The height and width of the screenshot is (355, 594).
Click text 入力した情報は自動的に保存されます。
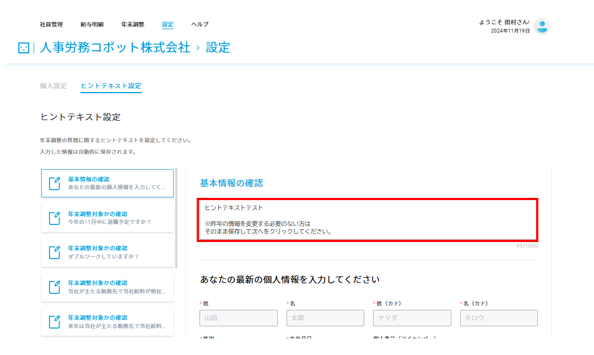88,152
